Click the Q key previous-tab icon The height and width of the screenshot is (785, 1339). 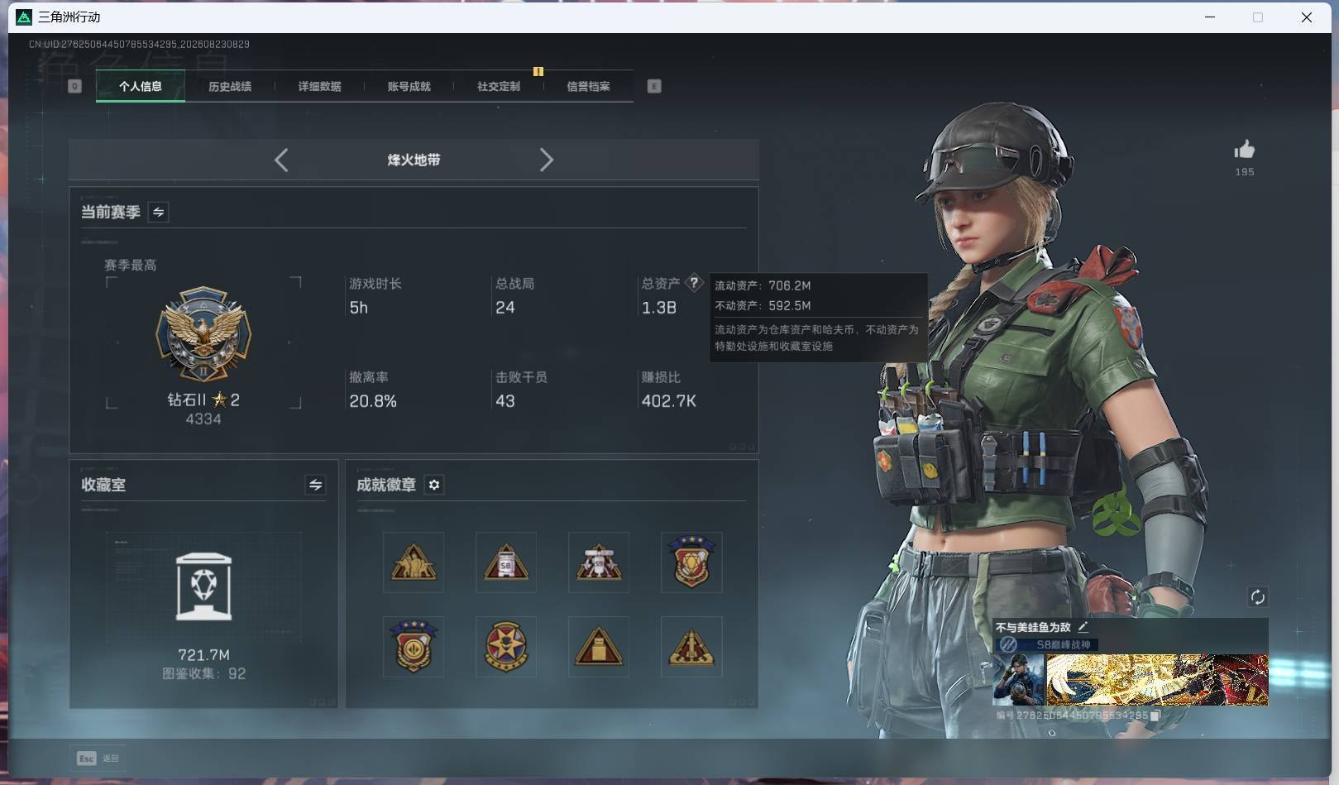(74, 86)
